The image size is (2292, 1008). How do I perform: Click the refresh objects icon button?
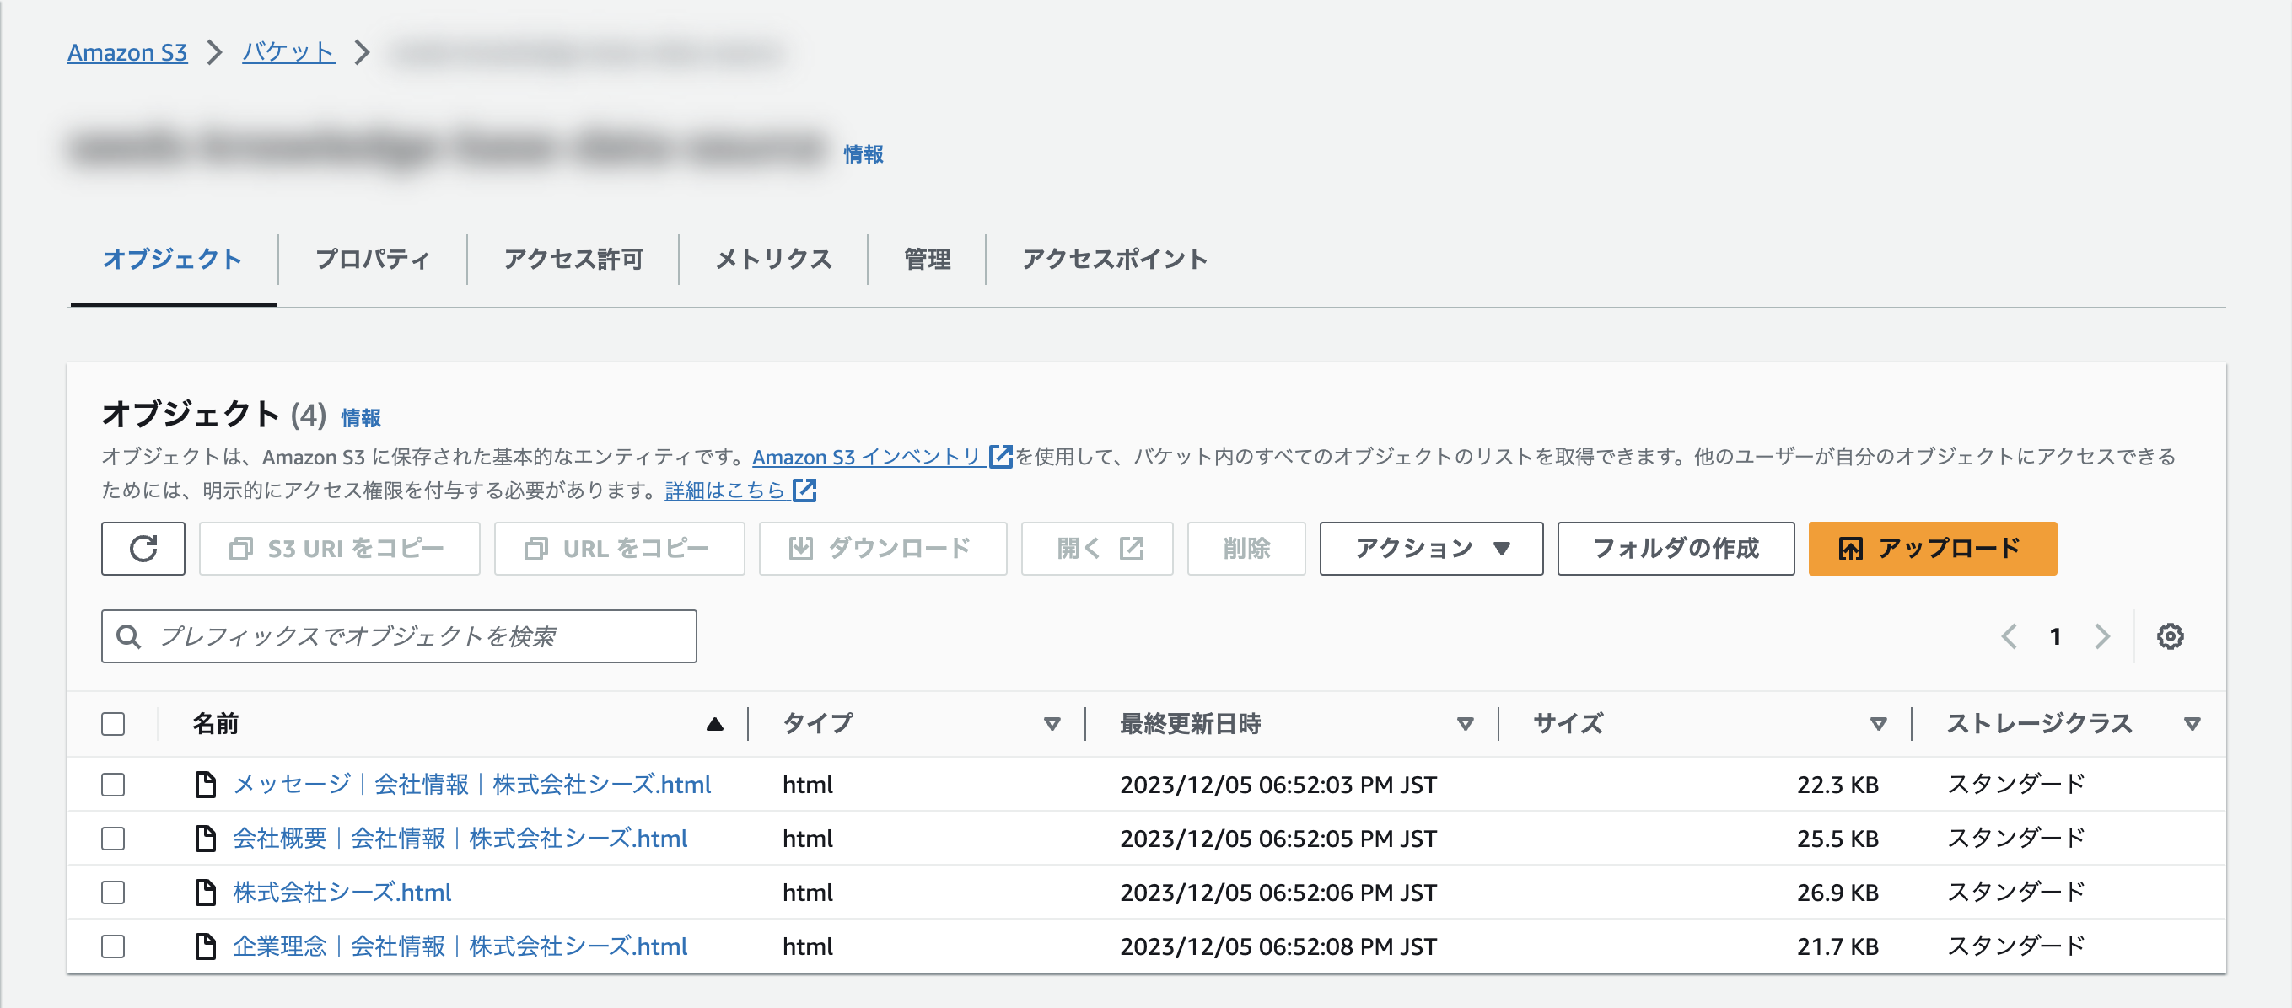[x=143, y=549]
